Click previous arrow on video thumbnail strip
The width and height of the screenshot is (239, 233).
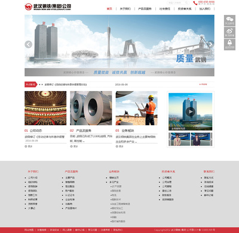tap(170, 139)
